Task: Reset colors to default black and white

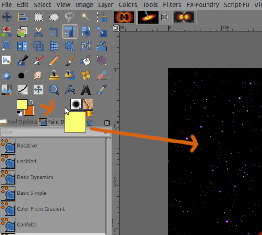Action: tap(20, 113)
